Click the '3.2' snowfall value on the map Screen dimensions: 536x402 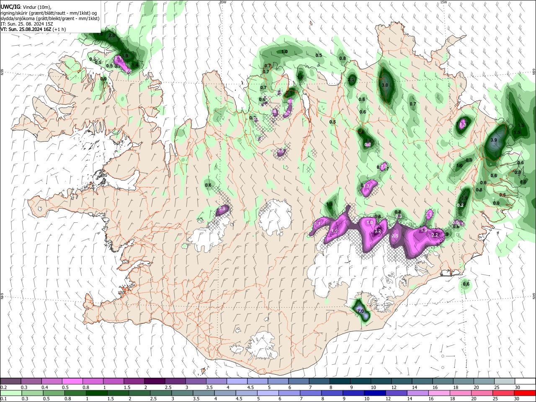click(378, 231)
